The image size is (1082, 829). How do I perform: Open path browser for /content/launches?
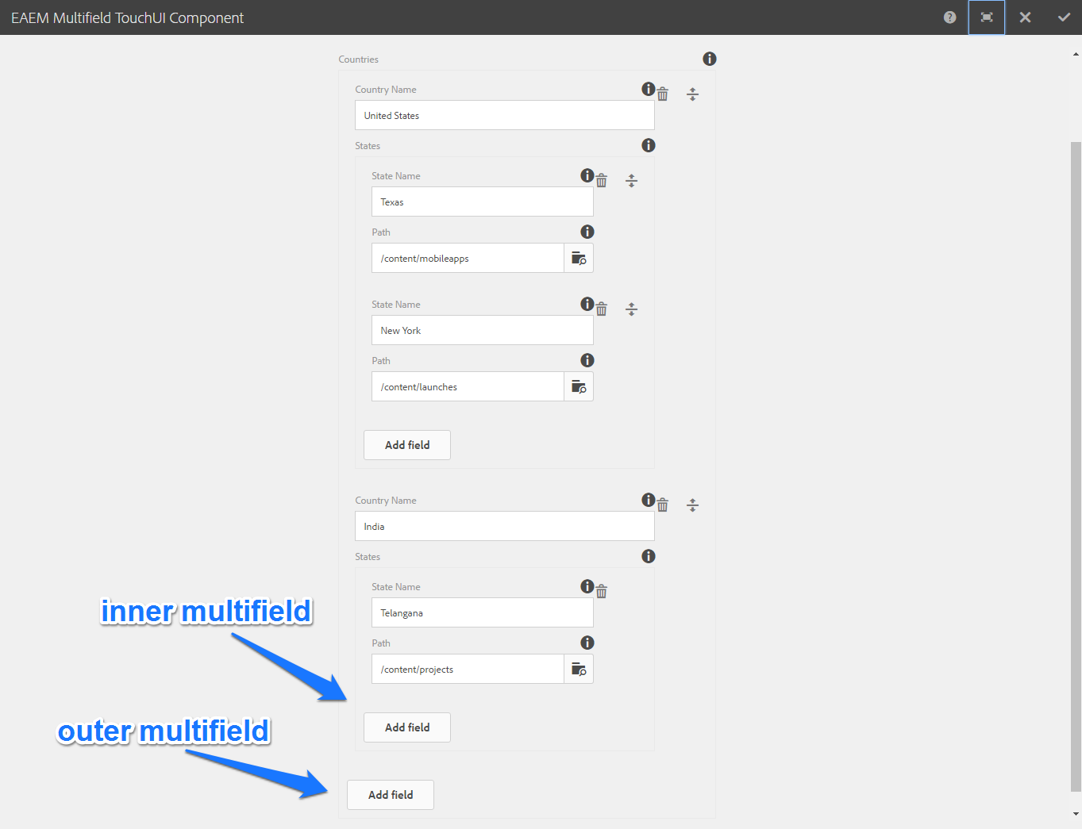pos(578,386)
